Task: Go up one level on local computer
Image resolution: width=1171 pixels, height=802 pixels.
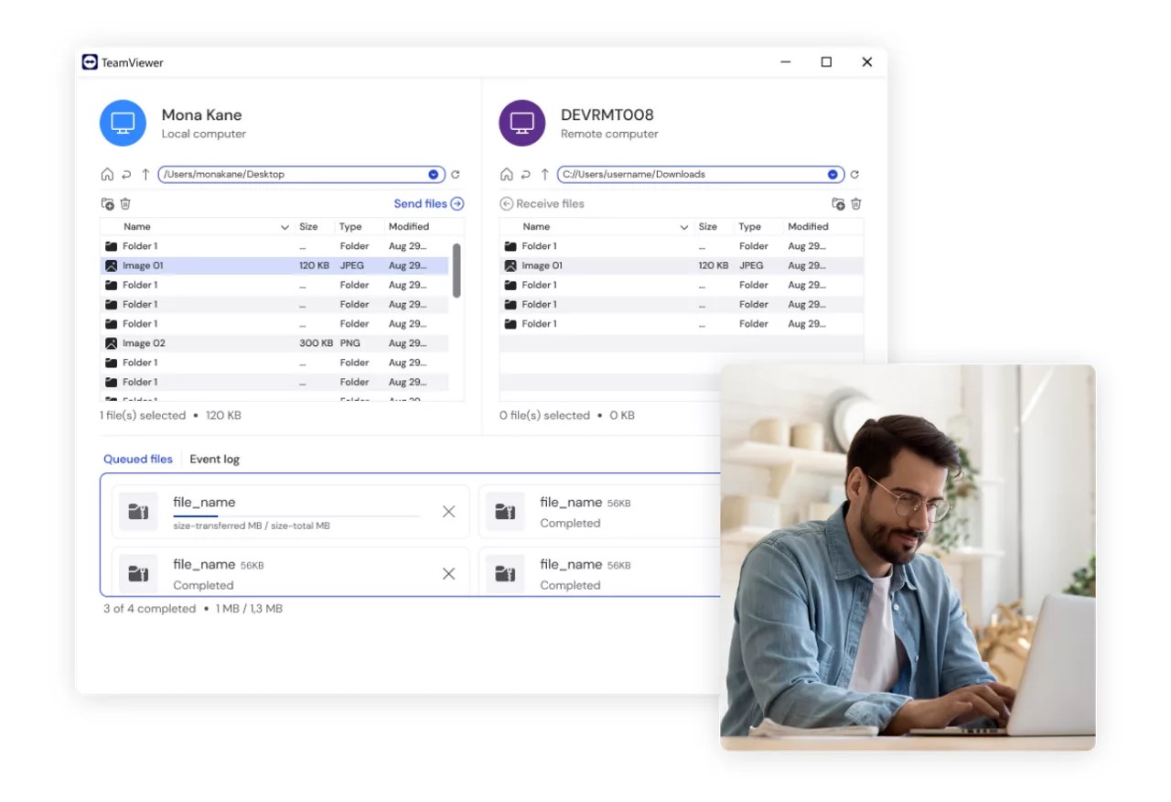Action: tap(145, 174)
